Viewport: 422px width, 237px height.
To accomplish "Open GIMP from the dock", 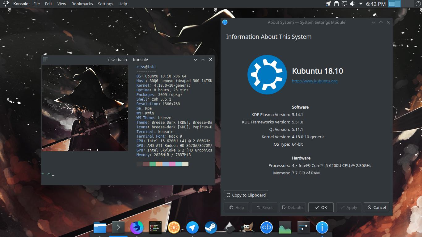I will 247,228.
